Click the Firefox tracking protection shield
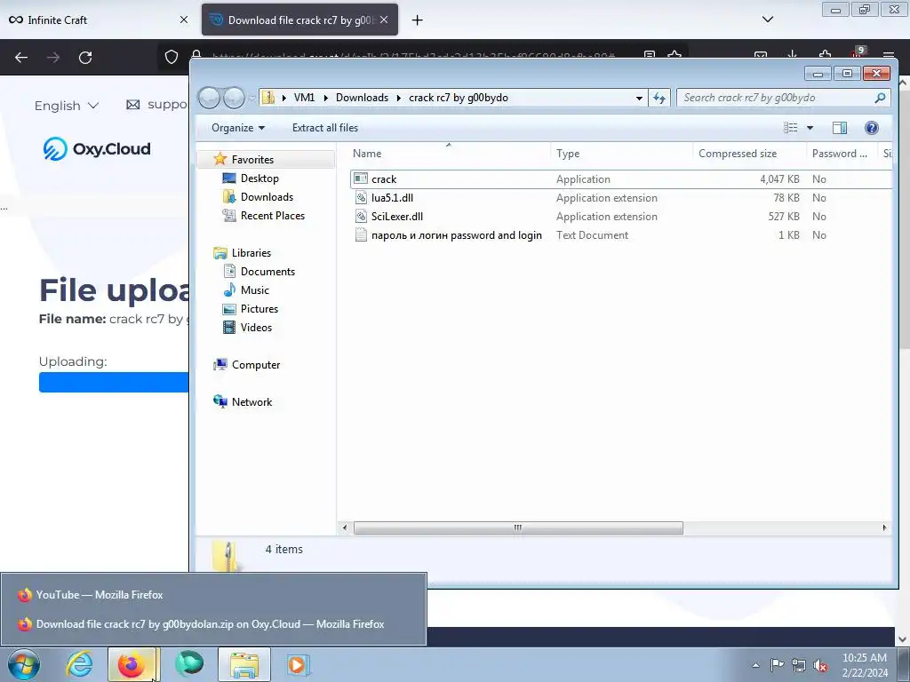The height and width of the screenshot is (682, 910). 172,57
